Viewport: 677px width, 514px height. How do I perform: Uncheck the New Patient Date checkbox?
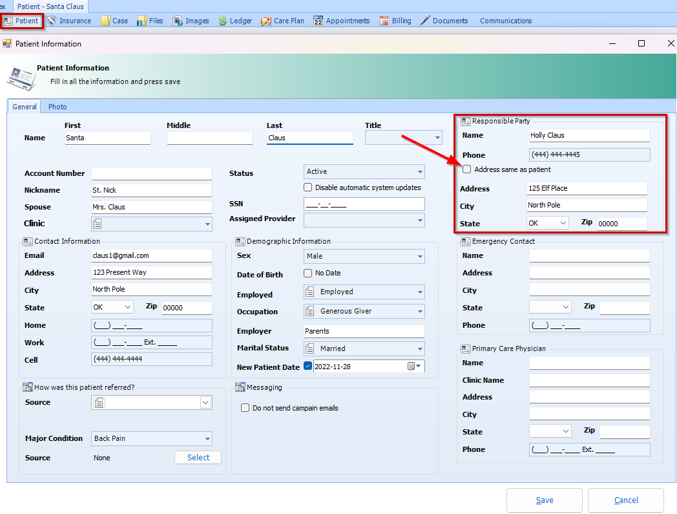(x=308, y=365)
